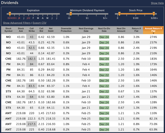This screenshot has width=165, height=133.
Task: Click call strike 43.5 for MO
Action: 32,42
